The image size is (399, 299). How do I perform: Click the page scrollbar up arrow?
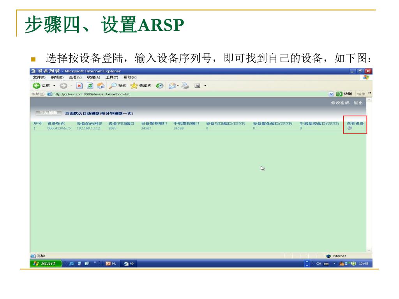pyautogui.click(x=369, y=100)
